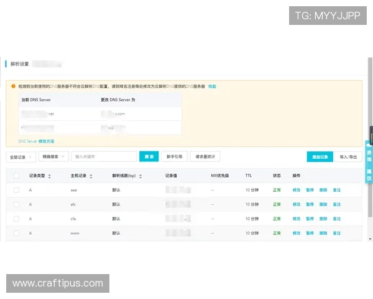Image resolution: width=373 pixels, height=299 pixels.
Task: Collapse the DNS notice via 收起
Action: click(213, 86)
